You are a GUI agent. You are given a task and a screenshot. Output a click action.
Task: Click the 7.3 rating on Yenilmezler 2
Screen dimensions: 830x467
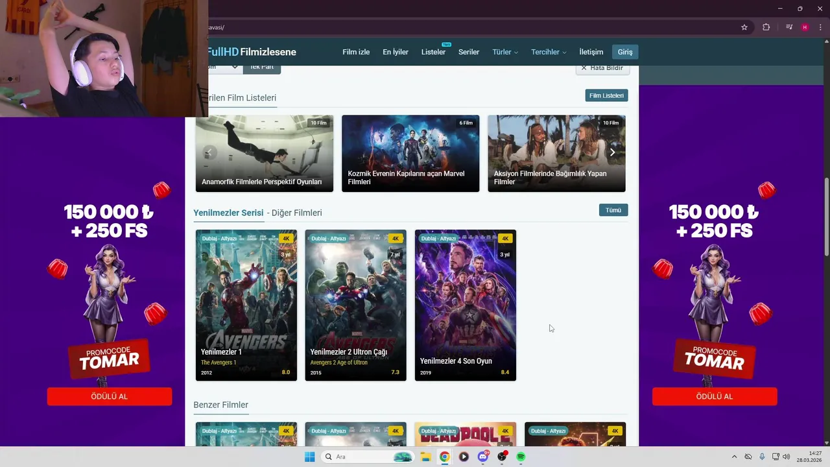click(x=396, y=372)
